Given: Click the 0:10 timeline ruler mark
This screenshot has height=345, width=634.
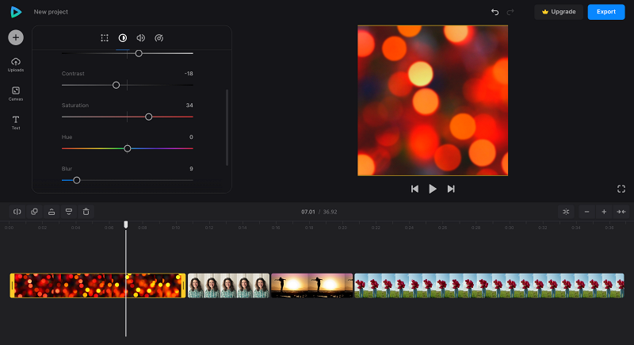Looking at the screenshot, I should [x=175, y=228].
